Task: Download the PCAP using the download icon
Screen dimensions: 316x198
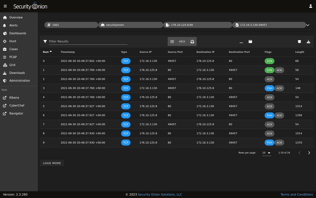Action: click(308, 41)
